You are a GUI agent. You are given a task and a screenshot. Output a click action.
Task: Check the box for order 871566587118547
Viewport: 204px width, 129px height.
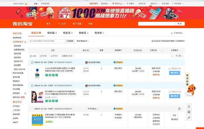pyautogui.click(x=32, y=62)
